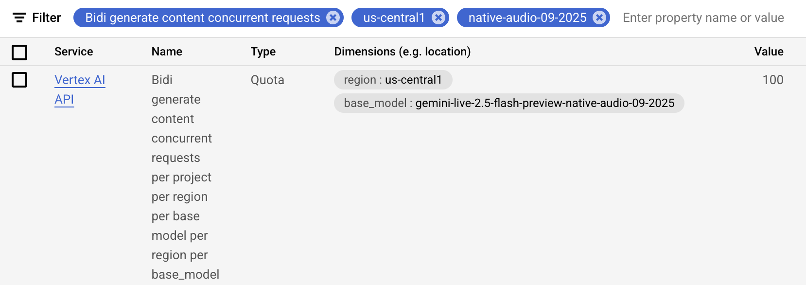Click the quota Value of 100
The width and height of the screenshot is (806, 285).
pyautogui.click(x=773, y=80)
